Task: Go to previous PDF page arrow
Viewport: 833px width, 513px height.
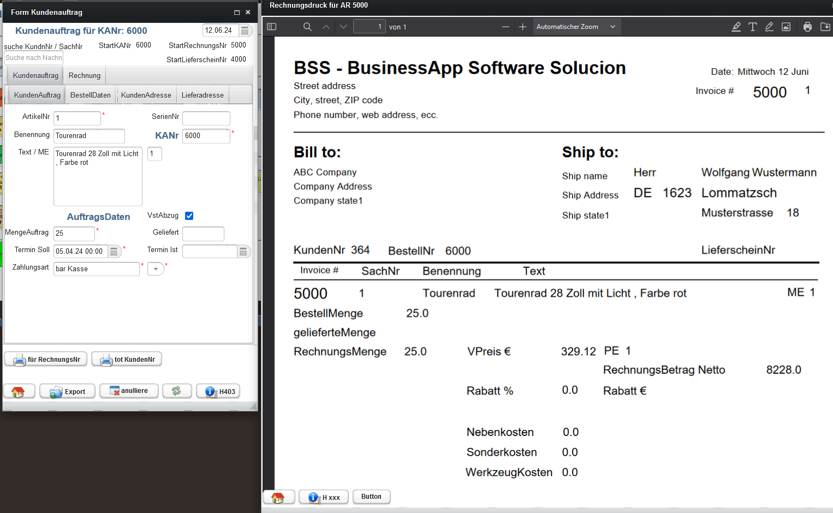Action: (326, 27)
